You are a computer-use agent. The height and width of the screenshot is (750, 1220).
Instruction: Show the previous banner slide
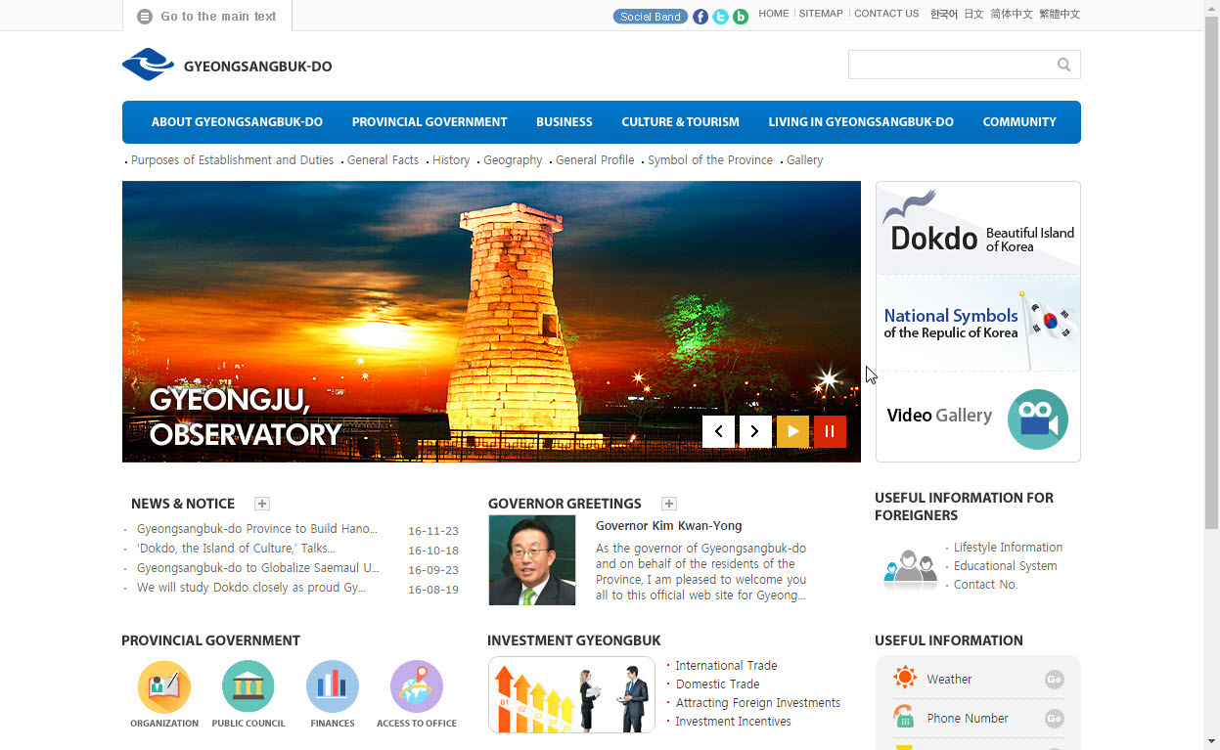tap(718, 431)
